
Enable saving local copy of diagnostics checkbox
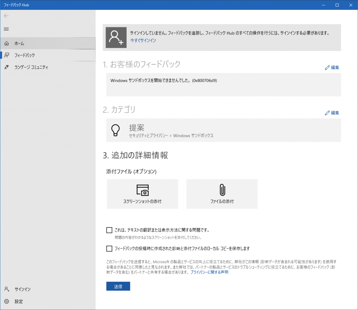(x=109, y=249)
